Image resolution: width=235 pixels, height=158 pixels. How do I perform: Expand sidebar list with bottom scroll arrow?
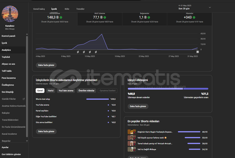27,141
